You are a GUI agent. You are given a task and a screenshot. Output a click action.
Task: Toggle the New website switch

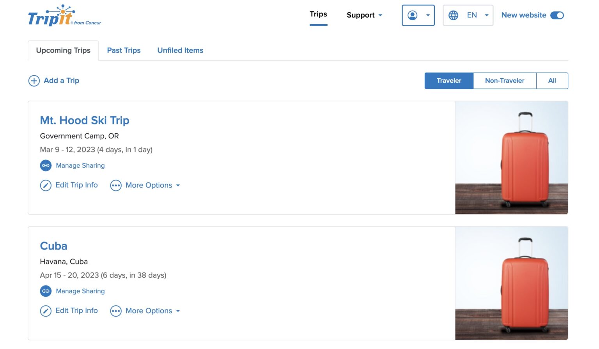[558, 15]
